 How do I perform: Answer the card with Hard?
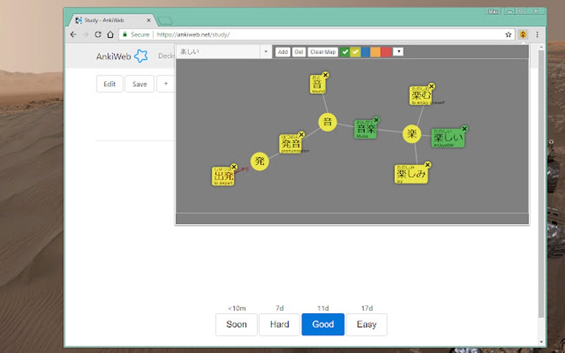(x=279, y=324)
